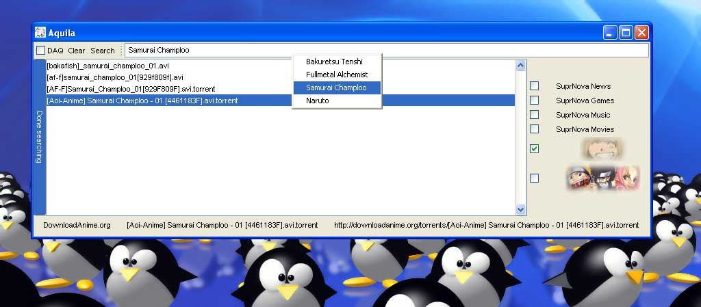The height and width of the screenshot is (307, 701).
Task: Toggle the DAQ checkbox
Action: click(x=40, y=51)
